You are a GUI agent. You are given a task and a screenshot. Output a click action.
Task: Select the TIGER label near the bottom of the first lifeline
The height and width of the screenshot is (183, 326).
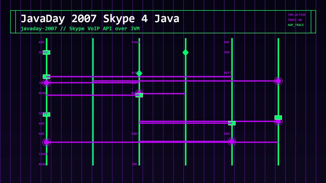pos(43,154)
